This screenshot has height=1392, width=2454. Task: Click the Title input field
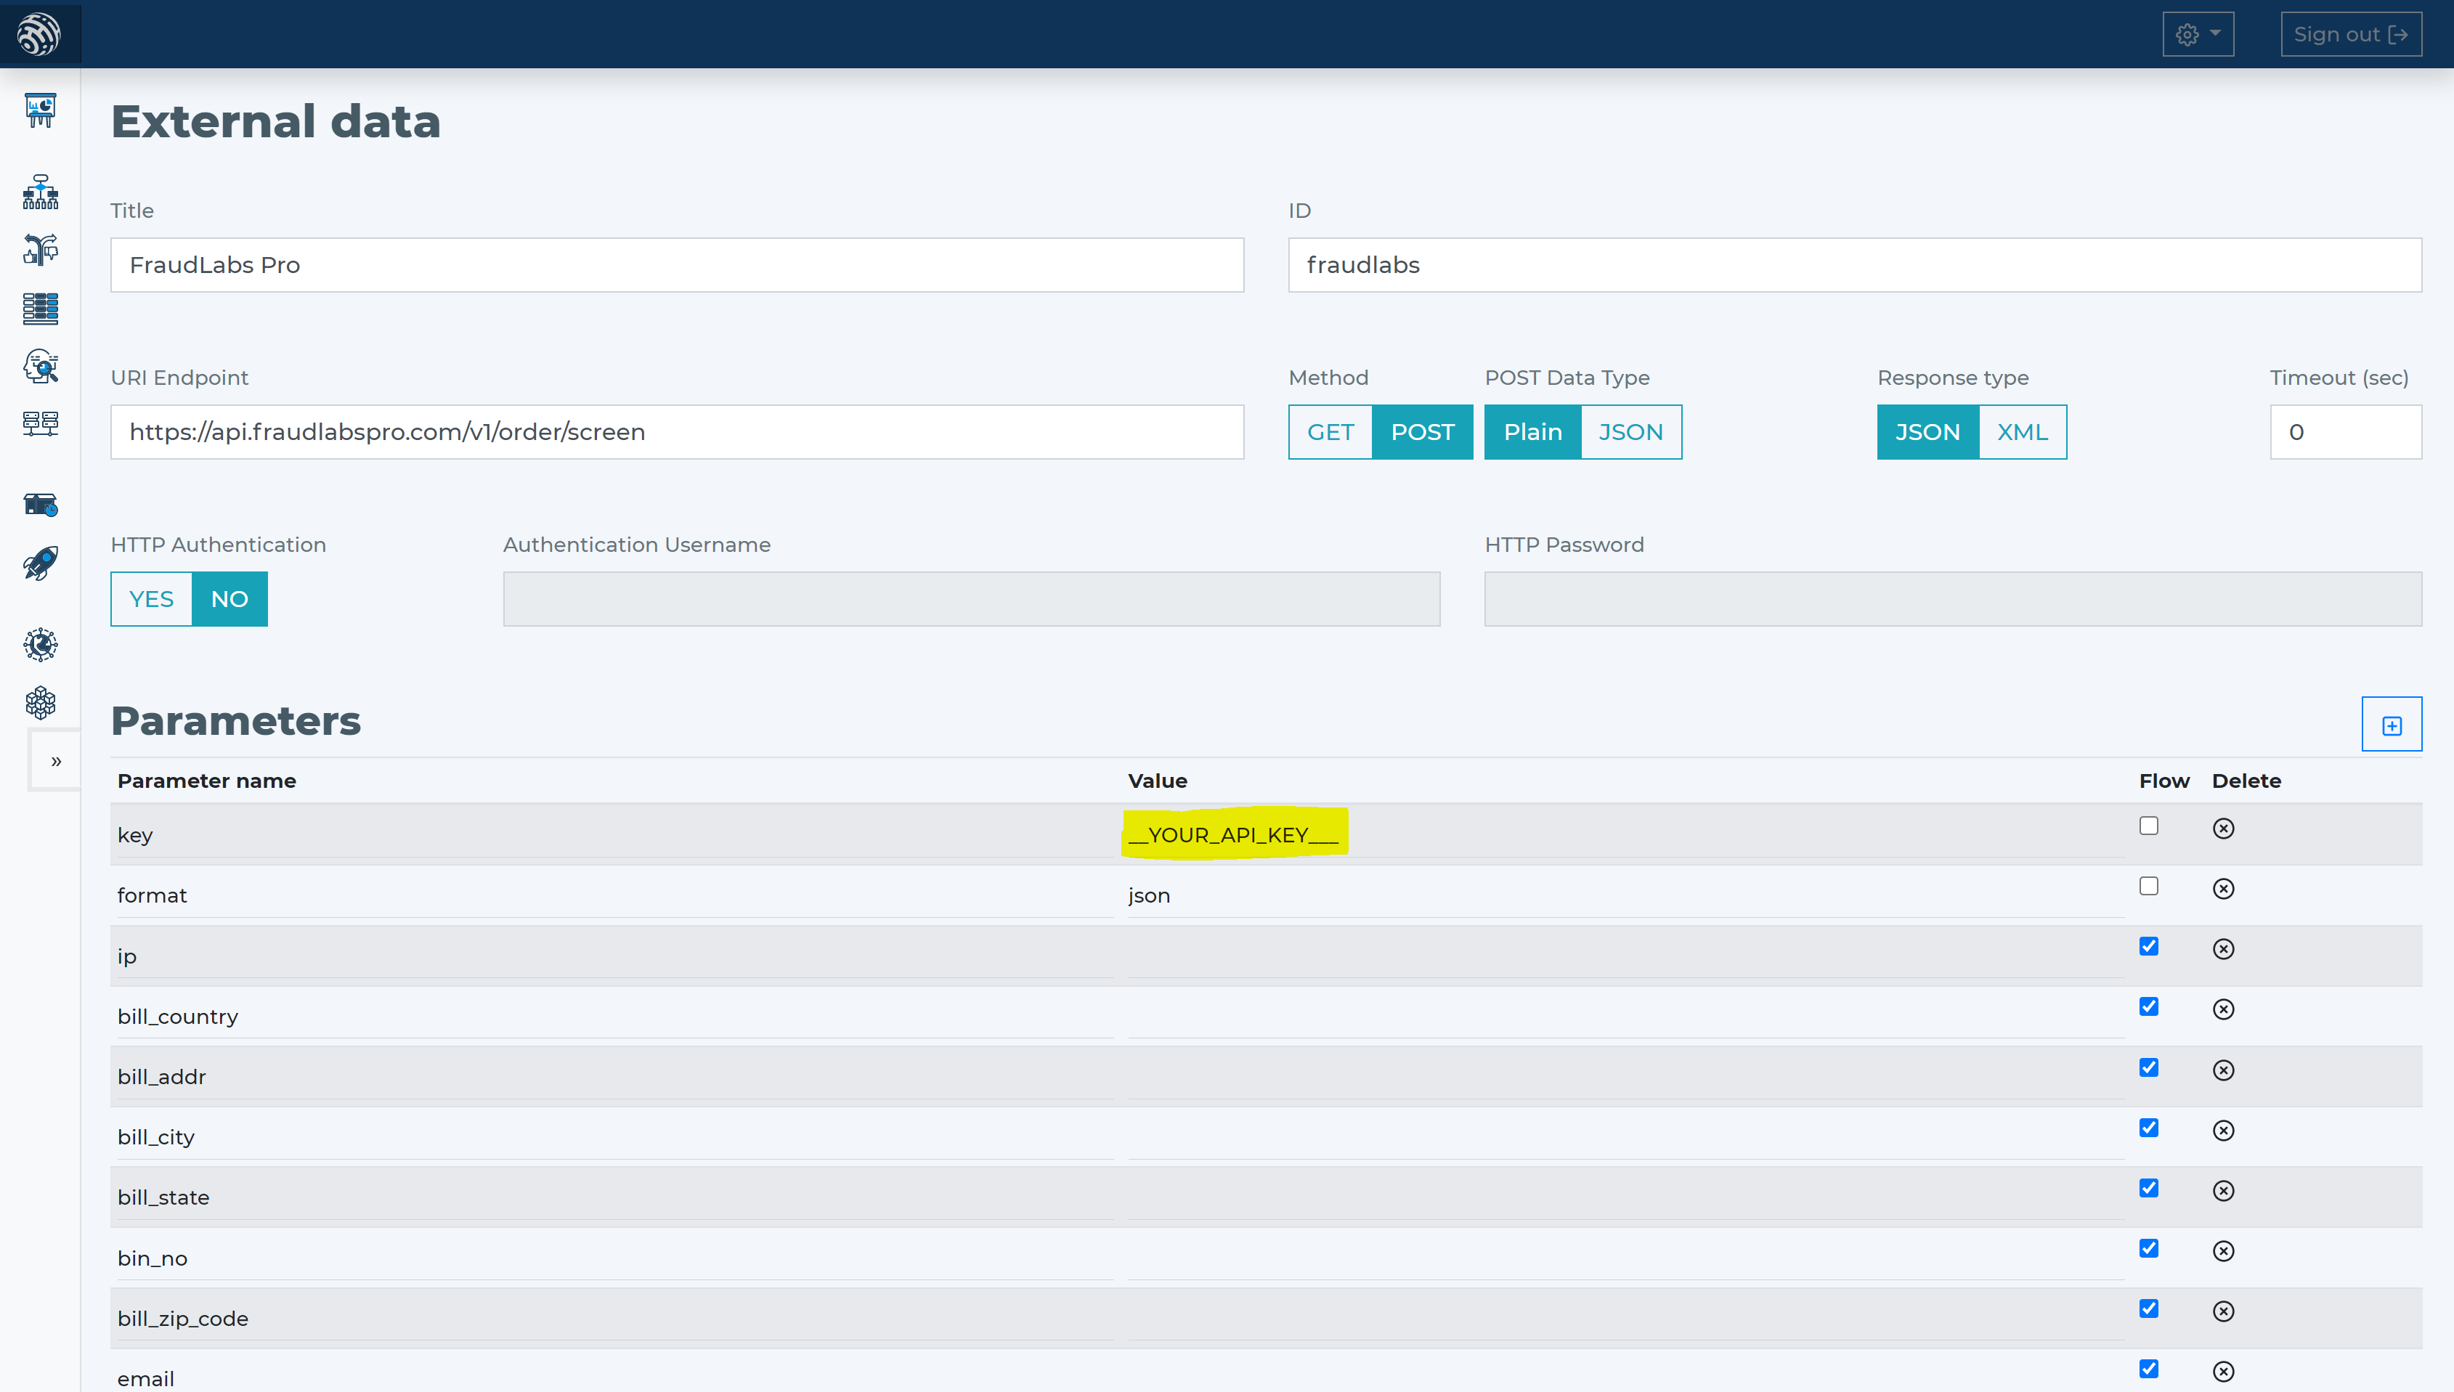click(677, 265)
